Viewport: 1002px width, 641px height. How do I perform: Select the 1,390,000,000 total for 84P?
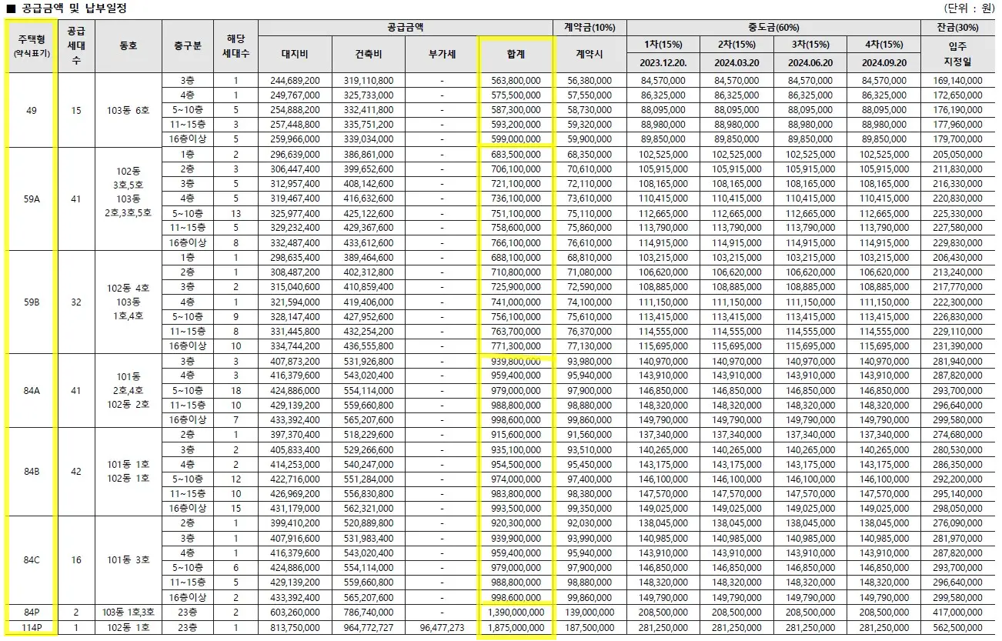516,613
